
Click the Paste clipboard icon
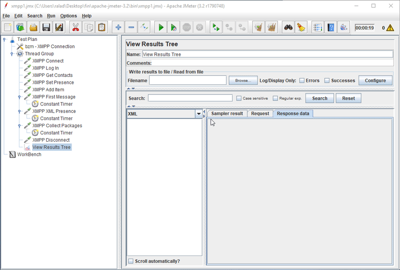(101, 27)
